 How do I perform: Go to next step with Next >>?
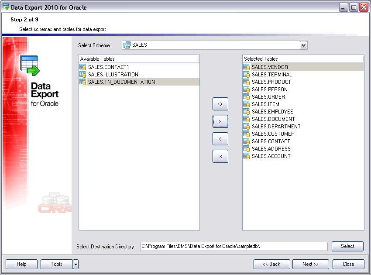311,265
